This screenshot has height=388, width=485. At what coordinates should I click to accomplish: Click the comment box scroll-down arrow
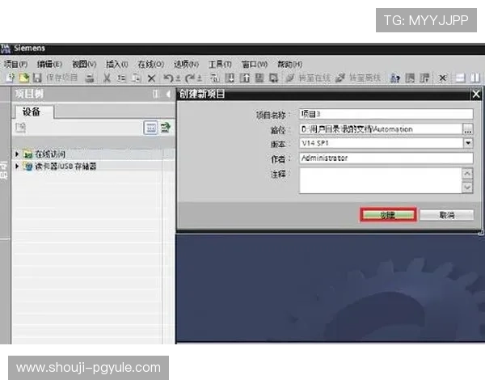tap(467, 188)
